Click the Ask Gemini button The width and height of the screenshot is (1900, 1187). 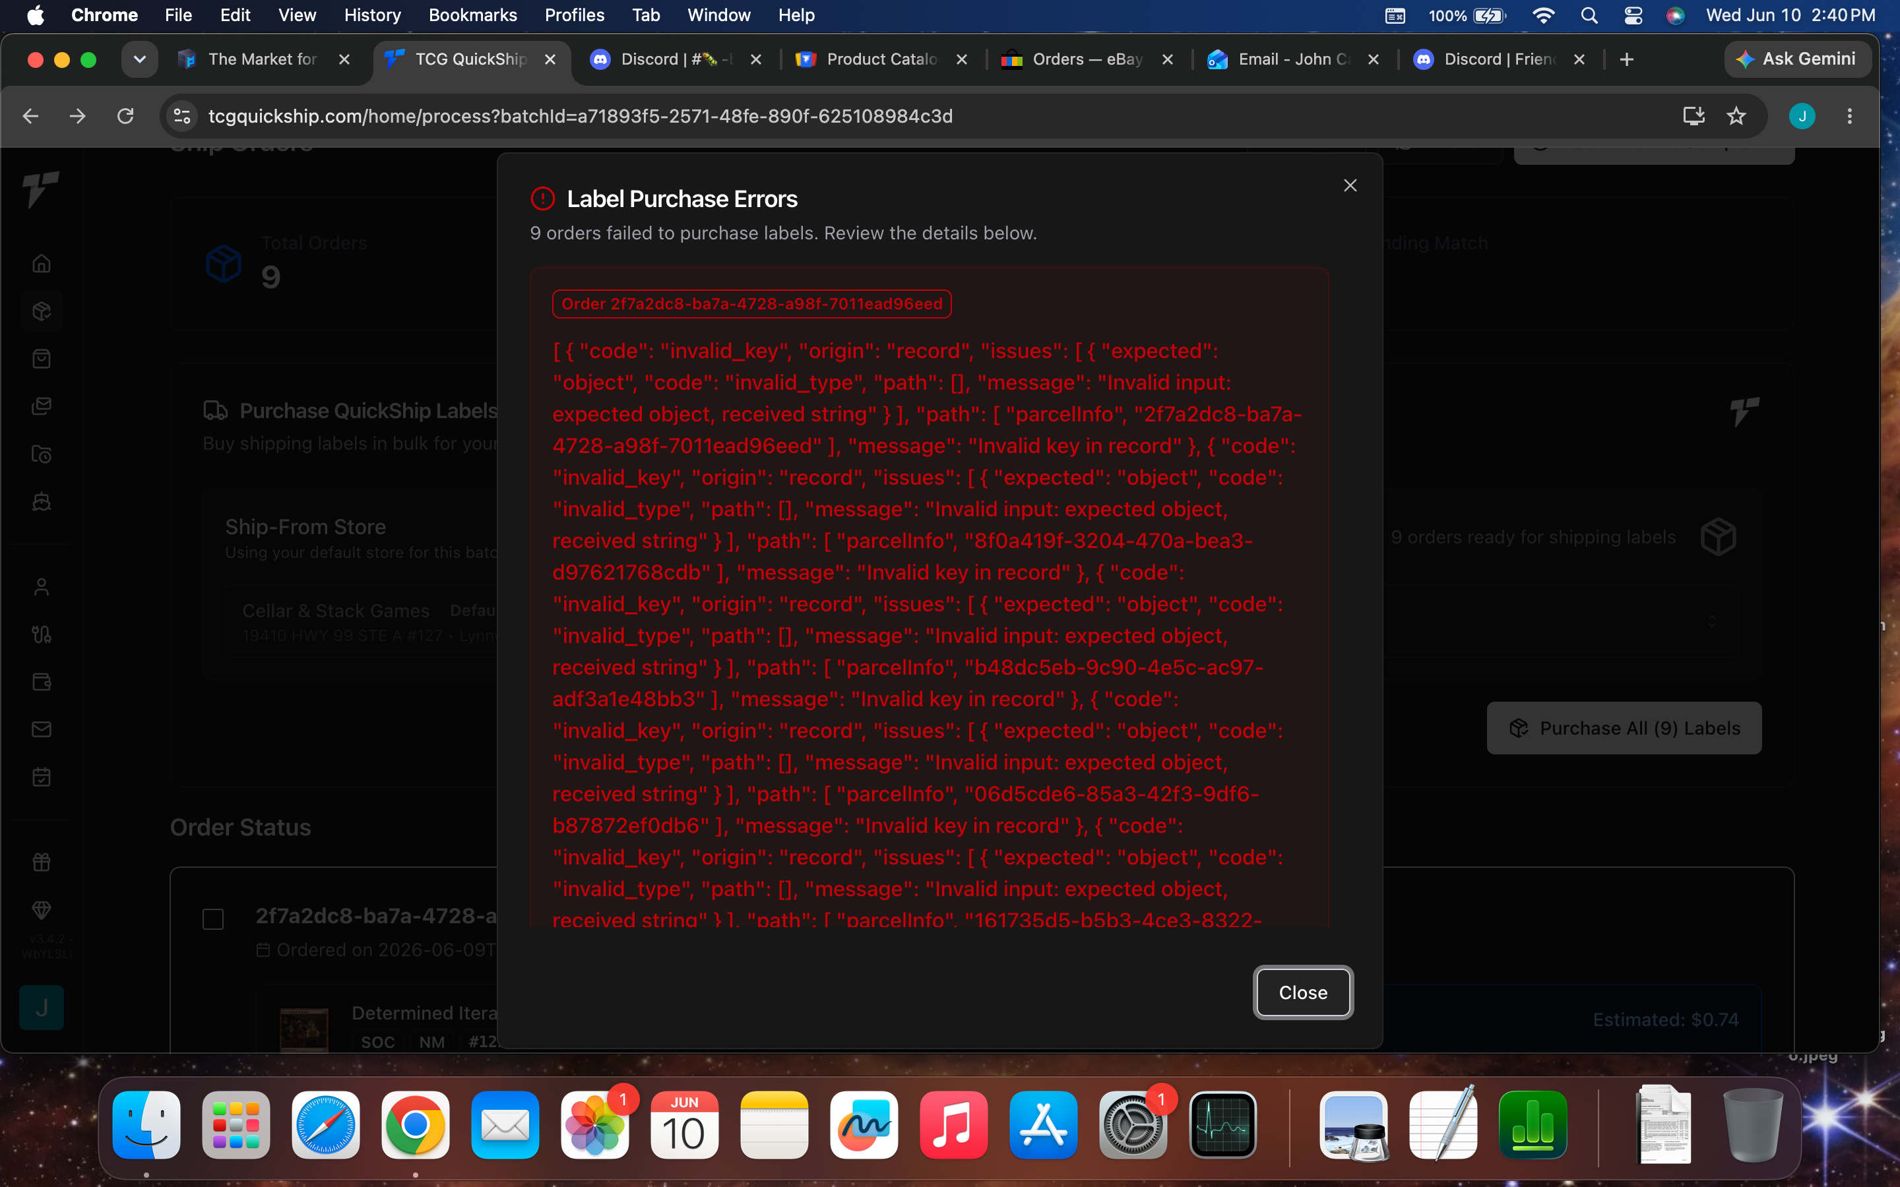tap(1796, 59)
